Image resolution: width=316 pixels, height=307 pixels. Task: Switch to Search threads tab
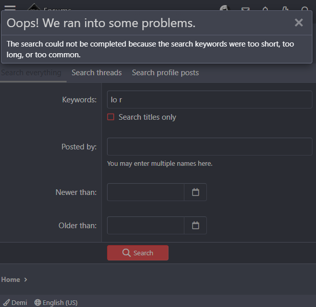[x=97, y=73]
